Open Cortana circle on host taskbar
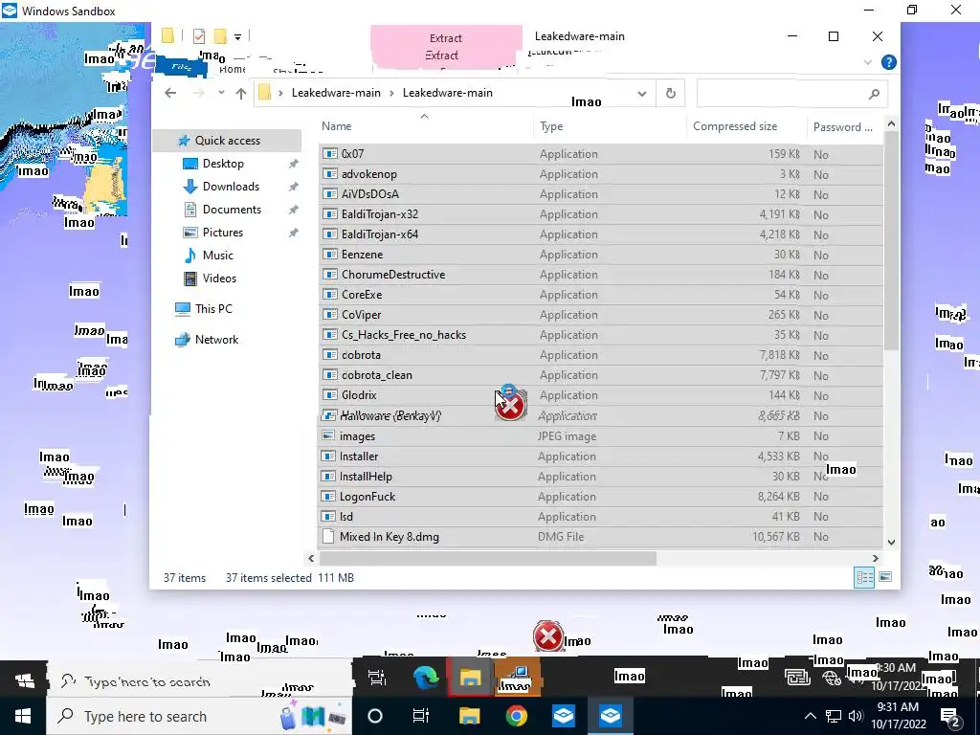The height and width of the screenshot is (735, 980). click(375, 716)
